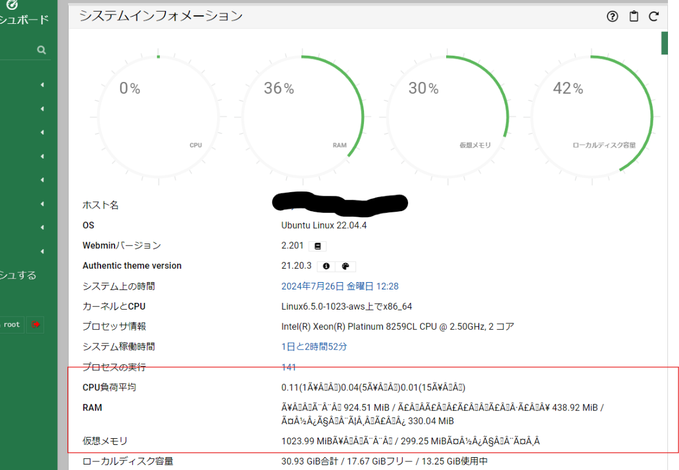Click the CPU usage gauge showing 0%
679x470 pixels.
pyautogui.click(x=157, y=116)
